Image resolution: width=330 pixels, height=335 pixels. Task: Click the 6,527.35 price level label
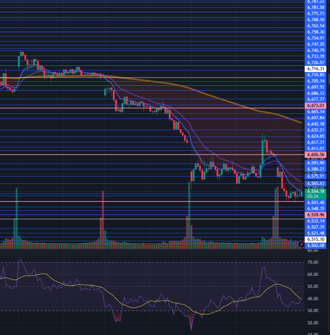316,227
